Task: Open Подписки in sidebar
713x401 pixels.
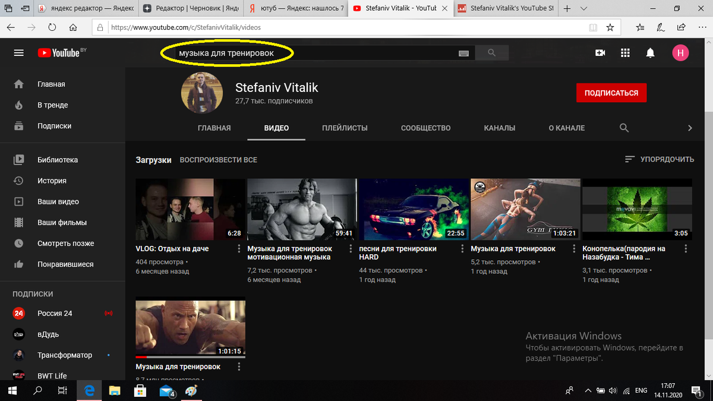Action: 62,126
